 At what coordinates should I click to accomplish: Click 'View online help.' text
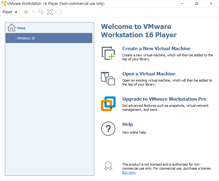pos(134,132)
